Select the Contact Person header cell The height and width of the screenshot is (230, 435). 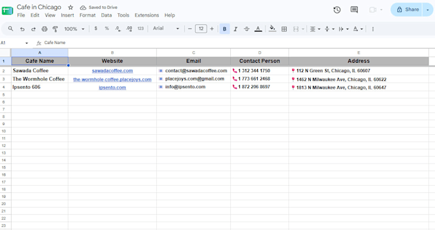260,61
